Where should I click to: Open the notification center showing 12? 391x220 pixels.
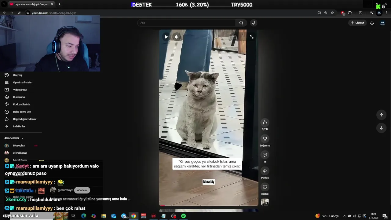385,216
